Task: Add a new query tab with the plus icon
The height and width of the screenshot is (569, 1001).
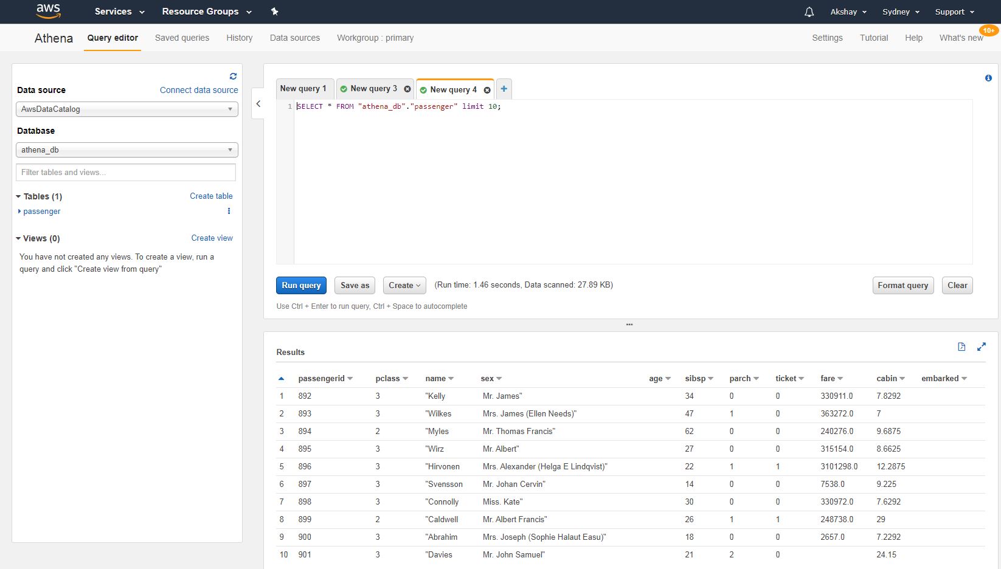Action: [x=504, y=88]
